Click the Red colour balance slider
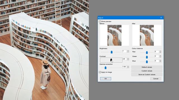 click(x=147, y=52)
